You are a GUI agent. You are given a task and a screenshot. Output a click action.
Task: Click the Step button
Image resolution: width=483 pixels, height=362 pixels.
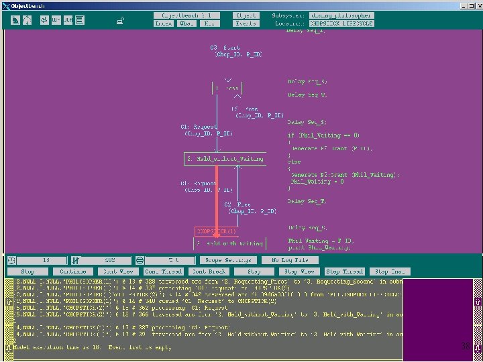click(254, 271)
